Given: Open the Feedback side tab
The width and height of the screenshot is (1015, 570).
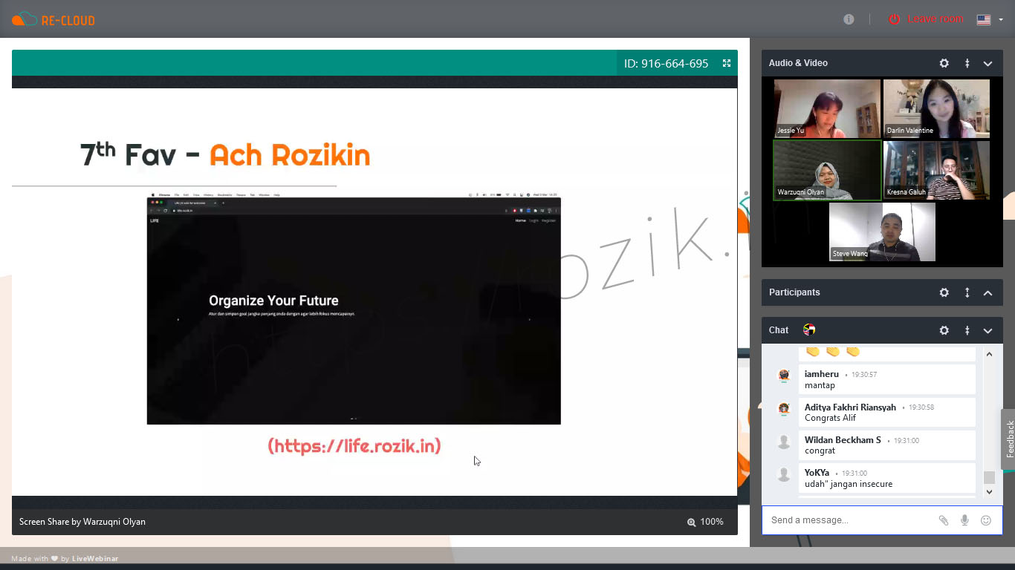Looking at the screenshot, I should pos(1008,439).
